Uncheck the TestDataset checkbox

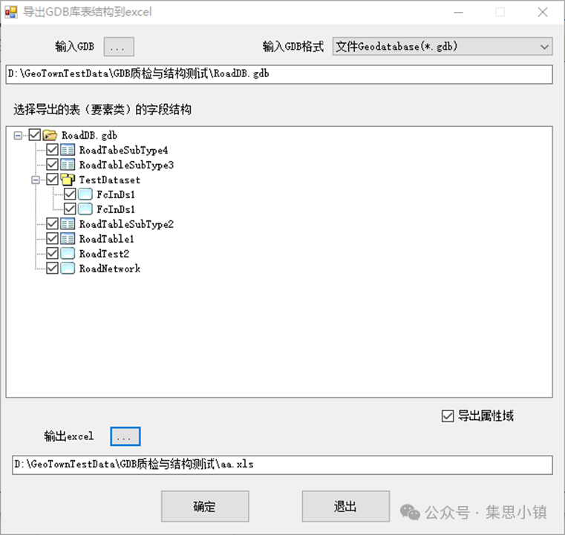pyautogui.click(x=52, y=180)
